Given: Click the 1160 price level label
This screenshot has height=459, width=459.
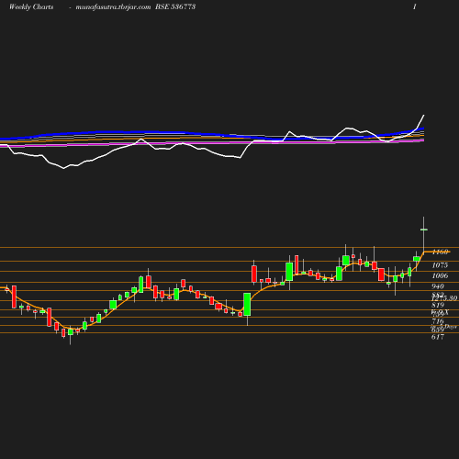Looking at the screenshot, I should 440,252.
